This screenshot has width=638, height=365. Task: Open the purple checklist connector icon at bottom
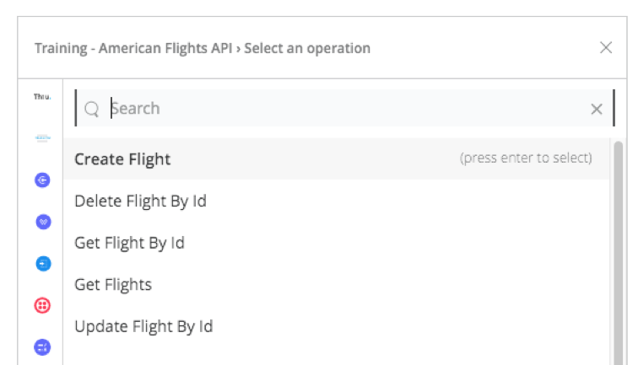(x=42, y=347)
